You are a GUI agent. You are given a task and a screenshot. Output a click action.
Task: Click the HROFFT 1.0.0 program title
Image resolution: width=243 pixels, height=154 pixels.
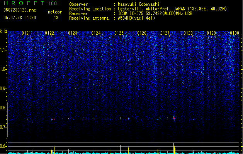(x=31, y=3)
